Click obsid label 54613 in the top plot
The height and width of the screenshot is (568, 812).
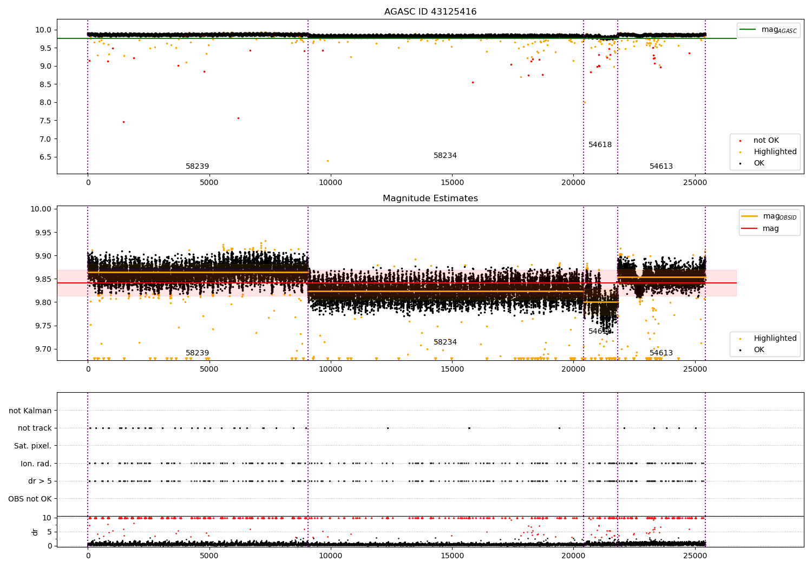pyautogui.click(x=661, y=167)
